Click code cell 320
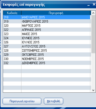Screen dimensions: 96x109 (x=12, y=26)
